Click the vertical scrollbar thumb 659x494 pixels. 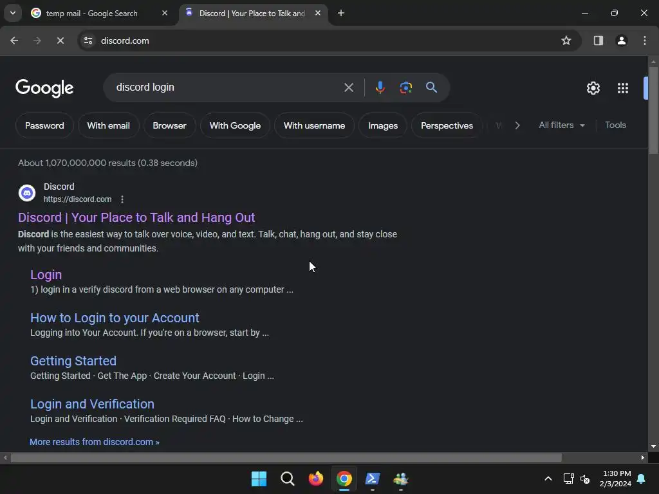pyautogui.click(x=653, y=110)
